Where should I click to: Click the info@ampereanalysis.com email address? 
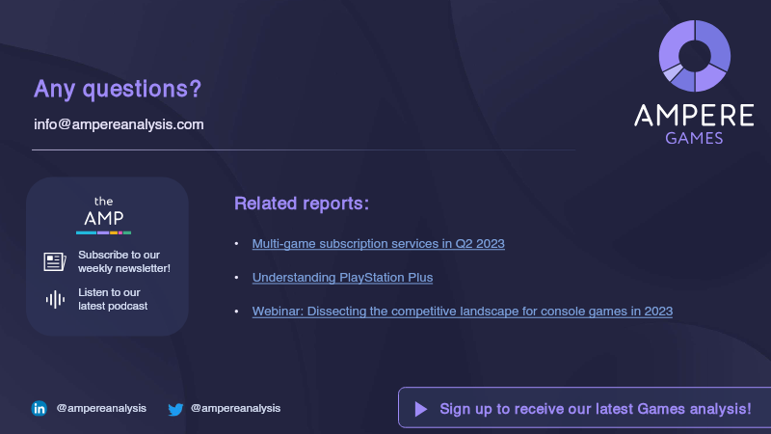[x=119, y=124]
